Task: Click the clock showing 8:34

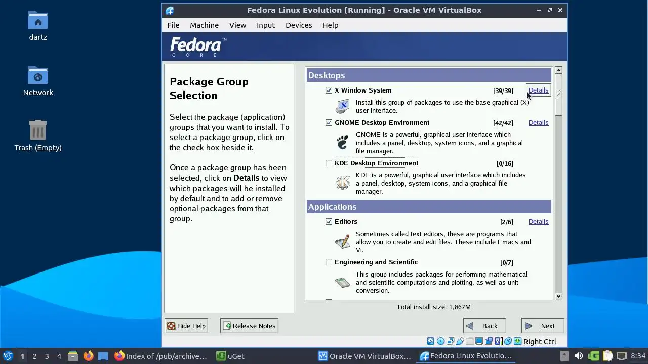Action: click(638, 356)
